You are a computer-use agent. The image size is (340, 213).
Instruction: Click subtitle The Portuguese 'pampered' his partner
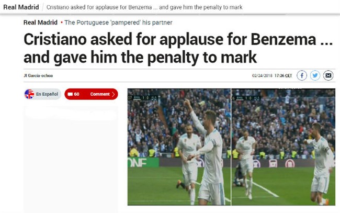[118, 23]
